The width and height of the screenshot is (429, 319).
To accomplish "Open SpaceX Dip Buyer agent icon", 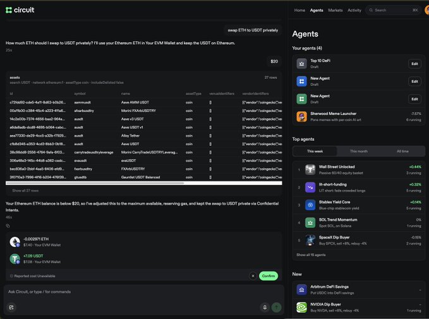I will (x=310, y=240).
